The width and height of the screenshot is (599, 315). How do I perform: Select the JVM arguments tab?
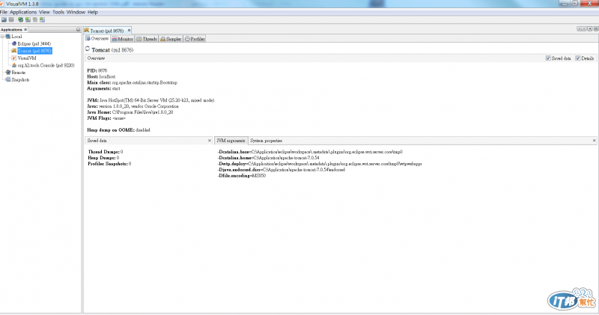(231, 141)
